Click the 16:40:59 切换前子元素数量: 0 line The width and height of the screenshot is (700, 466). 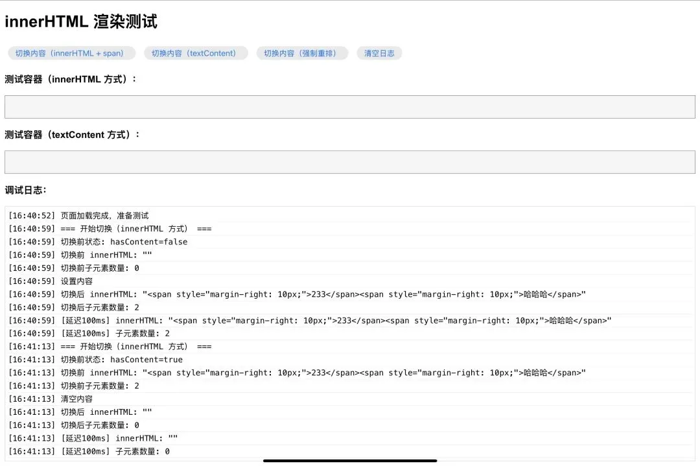350,268
